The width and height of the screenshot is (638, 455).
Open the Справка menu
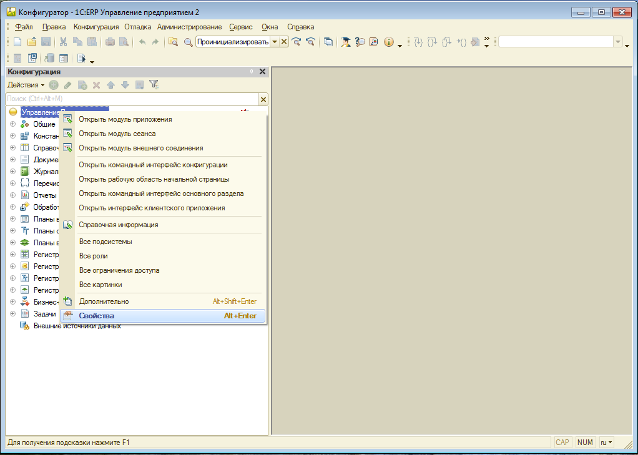[x=301, y=27]
